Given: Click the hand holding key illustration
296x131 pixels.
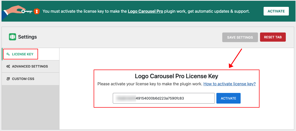Looking at the screenshot, I should 17,11.
